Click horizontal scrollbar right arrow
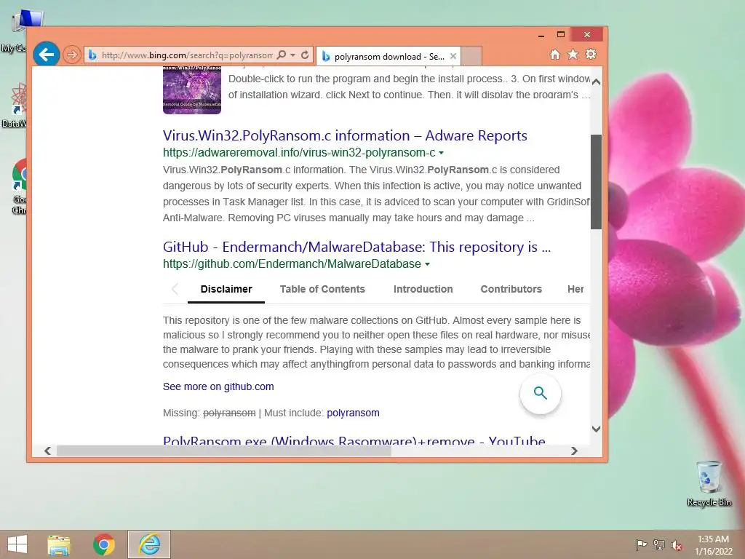 pyautogui.click(x=574, y=451)
